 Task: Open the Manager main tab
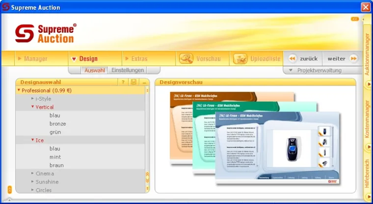(33, 59)
